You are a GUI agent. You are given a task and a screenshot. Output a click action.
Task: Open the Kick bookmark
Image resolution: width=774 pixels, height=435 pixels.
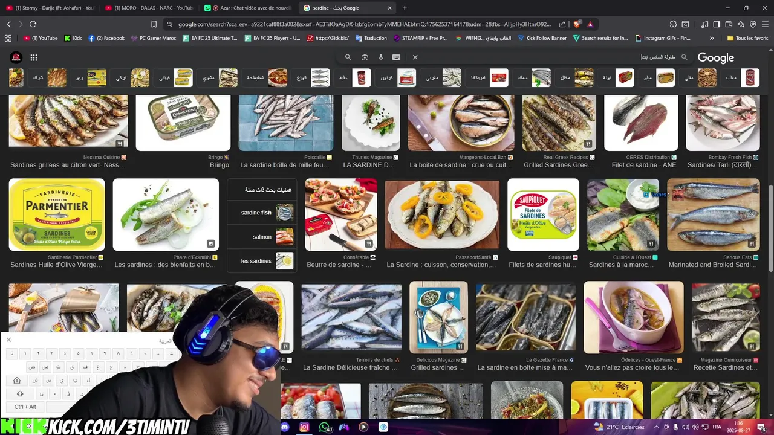(73, 38)
